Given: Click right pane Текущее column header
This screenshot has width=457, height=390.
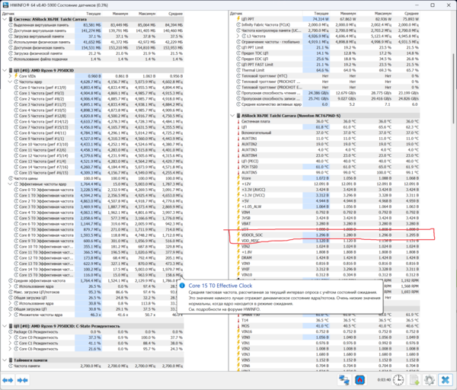Looking at the screenshot, I should [x=321, y=14].
